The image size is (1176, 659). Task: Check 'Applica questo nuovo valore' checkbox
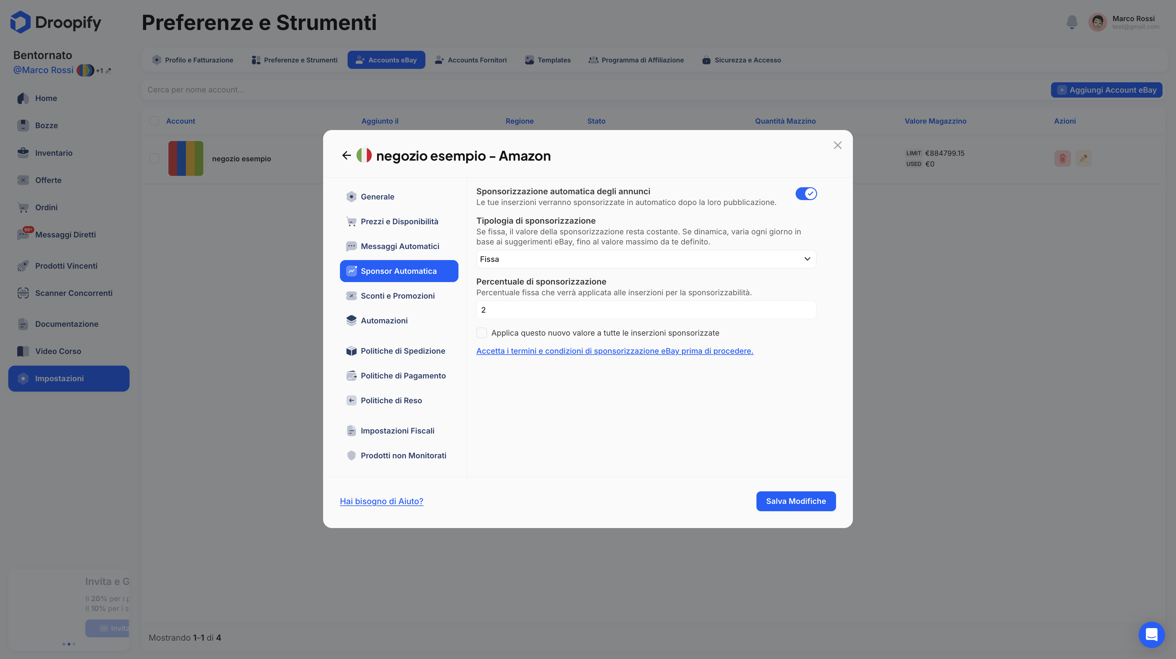(x=482, y=333)
